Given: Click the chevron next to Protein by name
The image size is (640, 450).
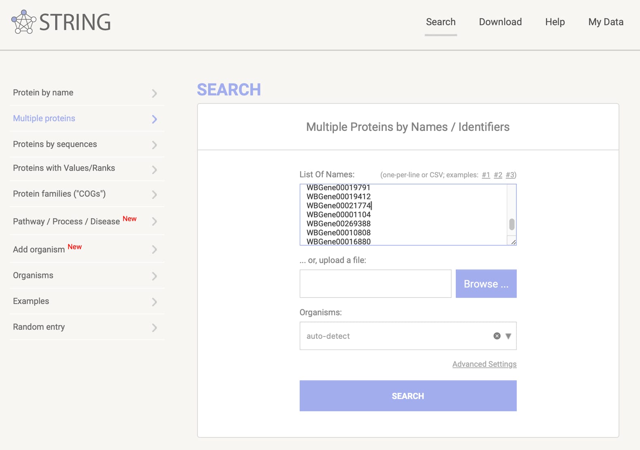Looking at the screenshot, I should coord(155,93).
